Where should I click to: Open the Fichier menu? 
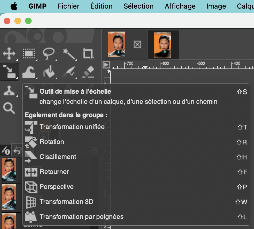(68, 6)
